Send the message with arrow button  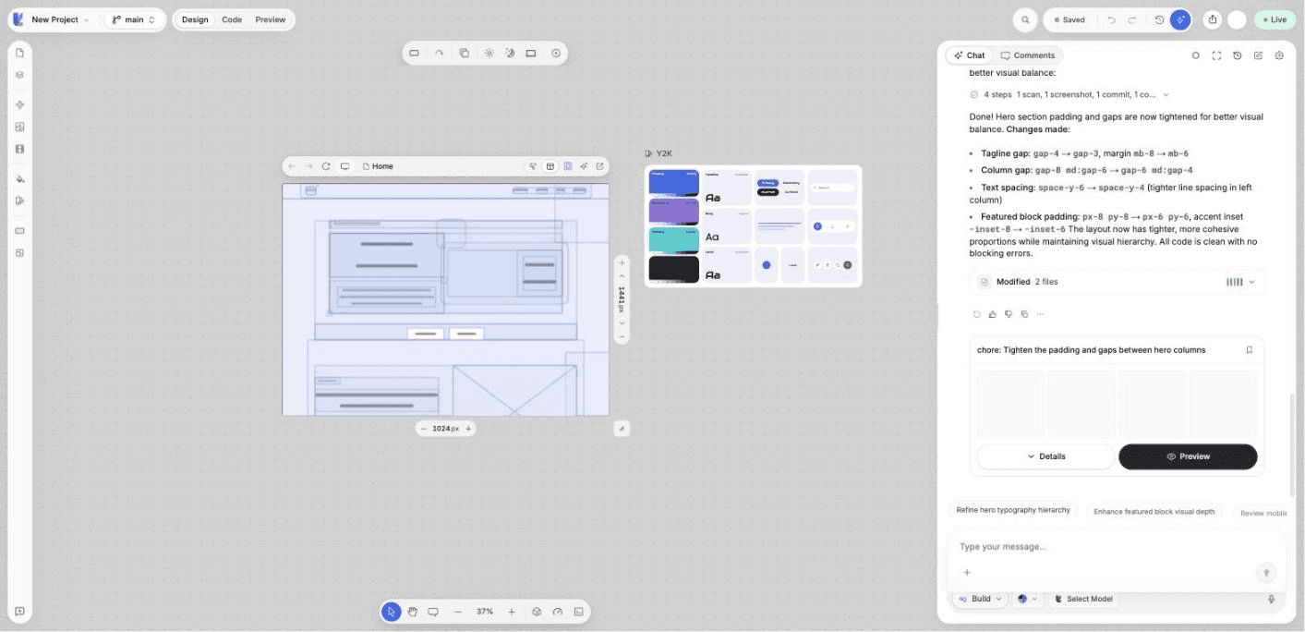click(x=1266, y=573)
